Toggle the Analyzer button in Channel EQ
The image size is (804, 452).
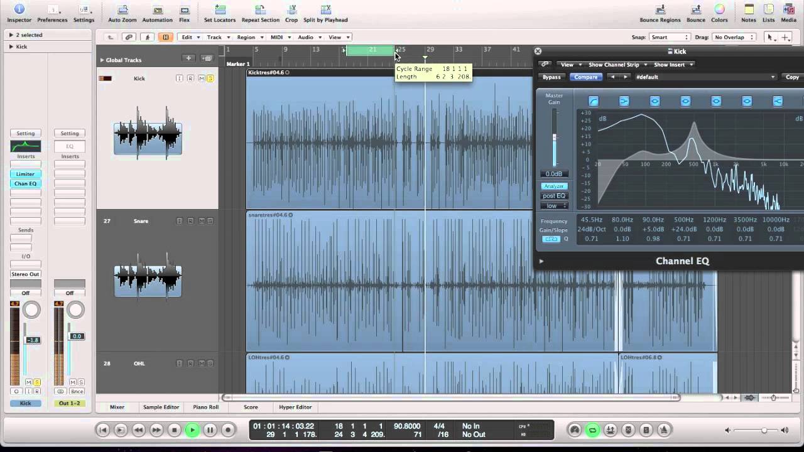pyautogui.click(x=554, y=186)
